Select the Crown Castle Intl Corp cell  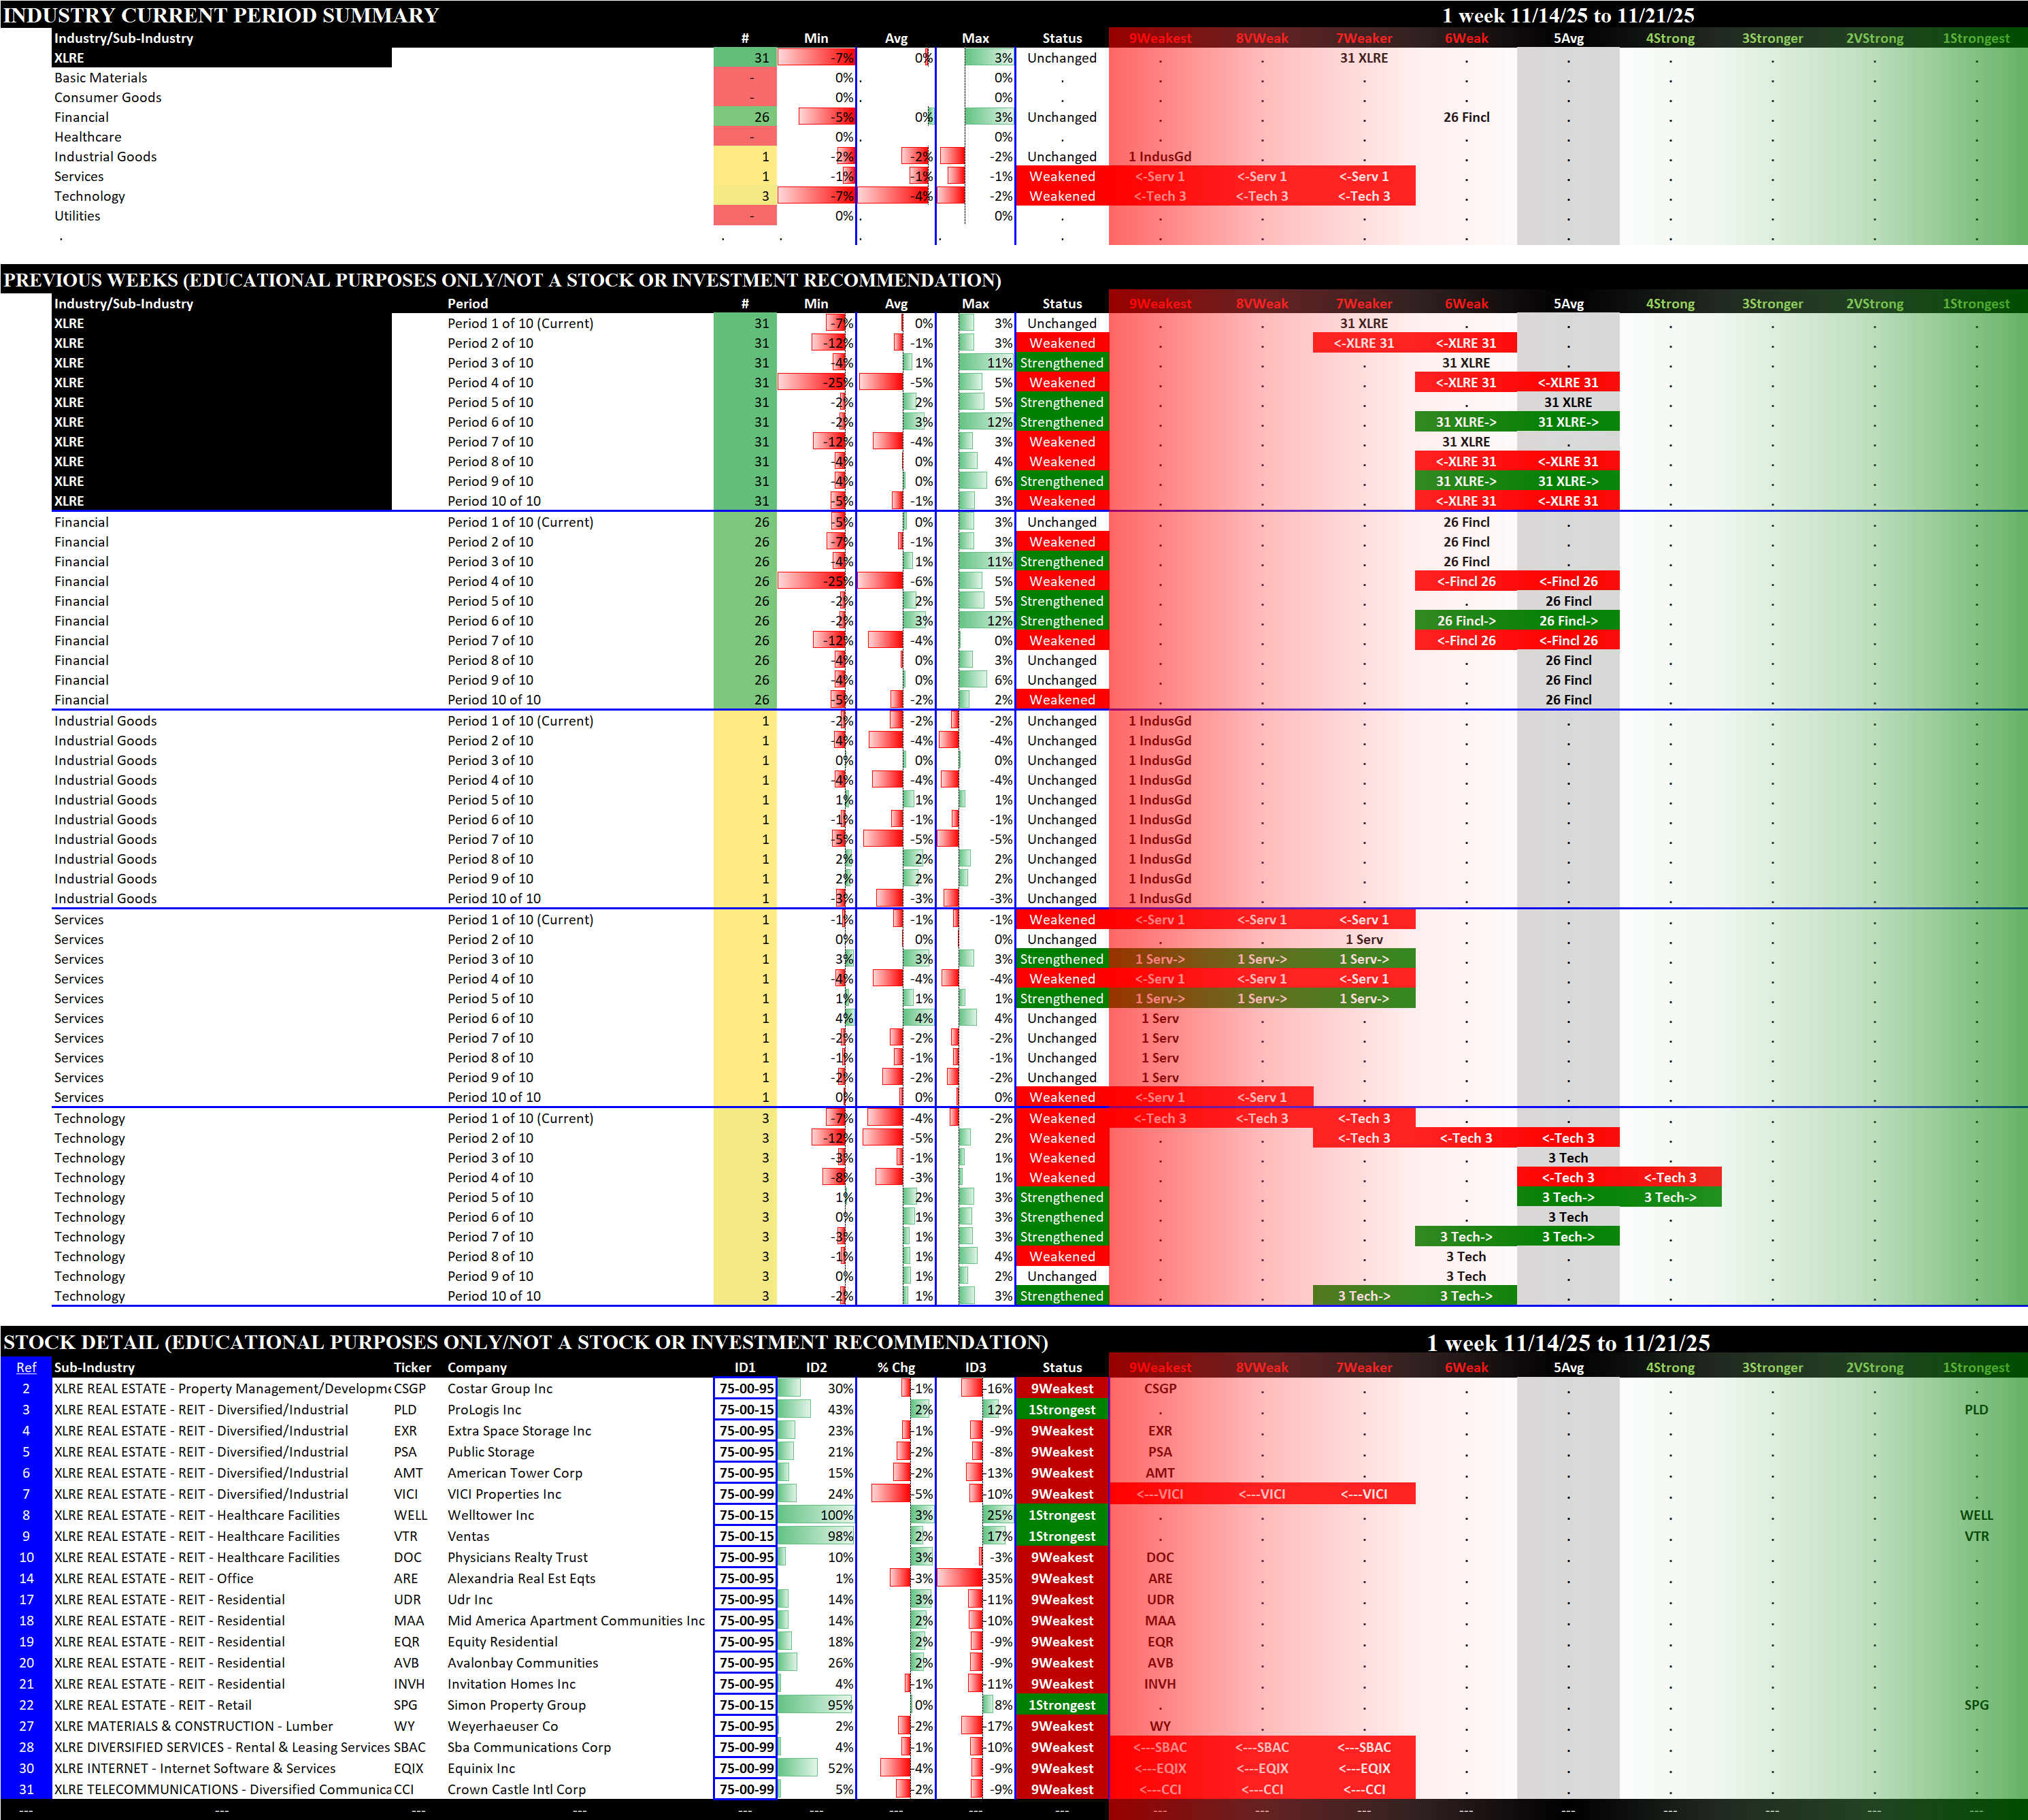[516, 1789]
